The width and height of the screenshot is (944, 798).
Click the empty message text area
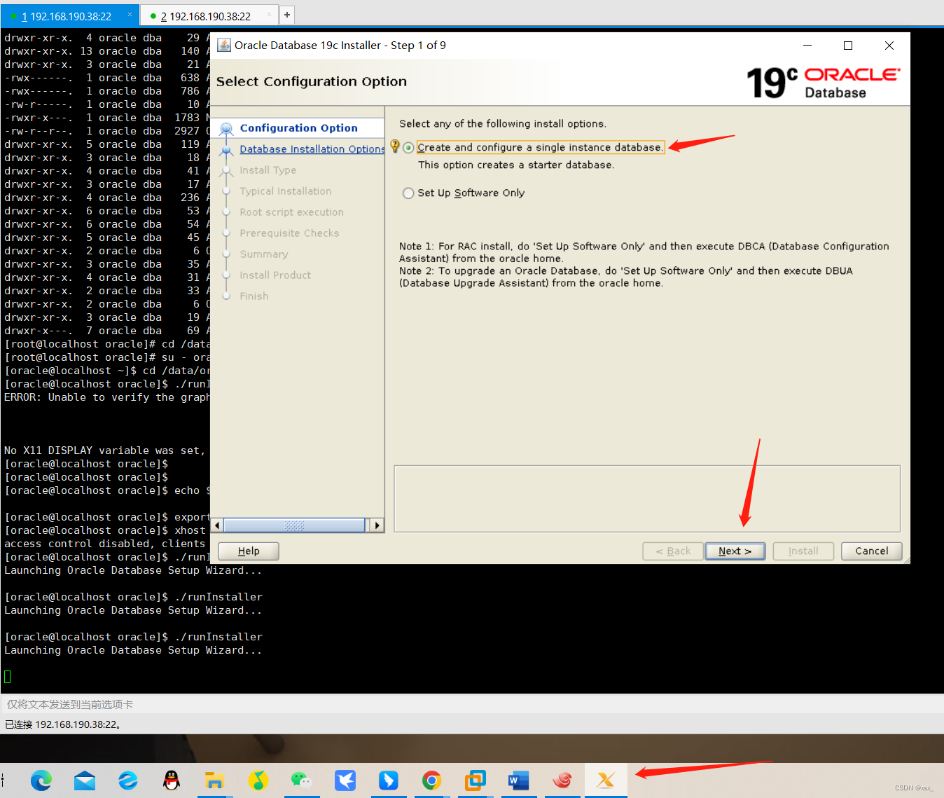[647, 499]
